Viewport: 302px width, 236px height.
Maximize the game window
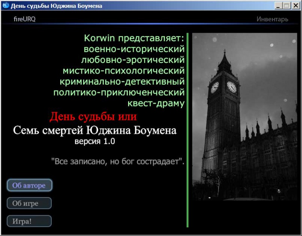tap(286, 6)
